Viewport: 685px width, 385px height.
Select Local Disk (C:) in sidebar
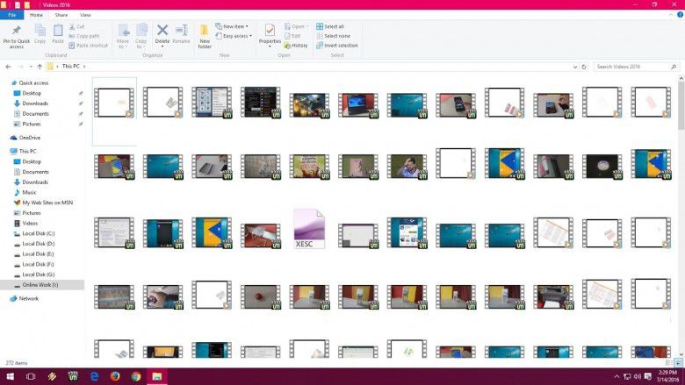pyautogui.click(x=39, y=233)
